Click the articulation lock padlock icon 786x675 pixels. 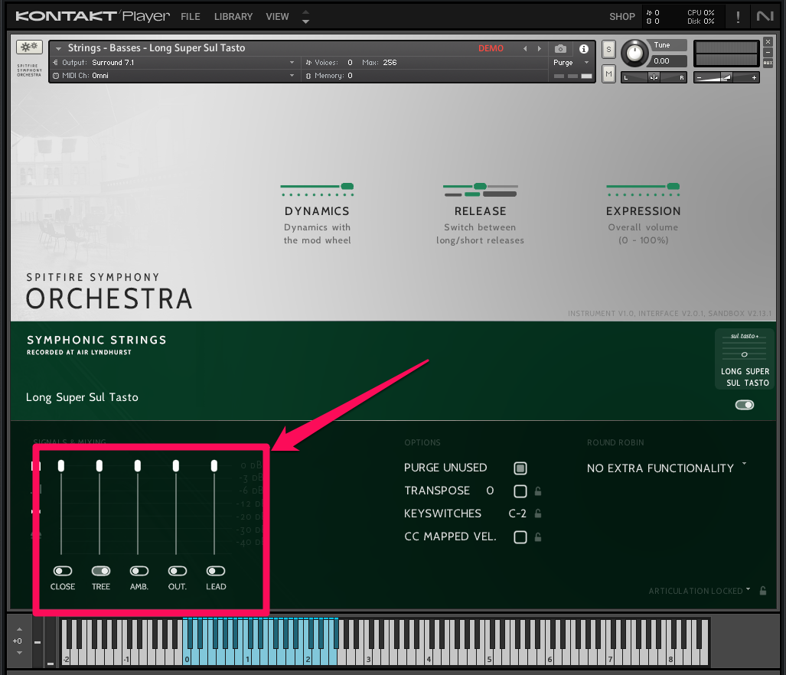pyautogui.click(x=763, y=590)
